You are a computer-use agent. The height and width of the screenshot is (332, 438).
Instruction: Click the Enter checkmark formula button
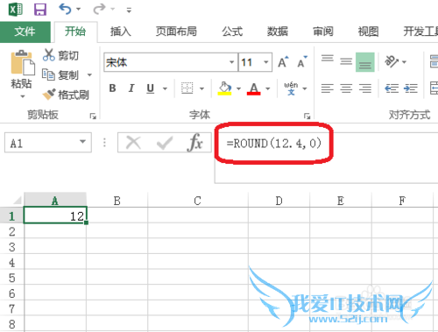tap(165, 143)
